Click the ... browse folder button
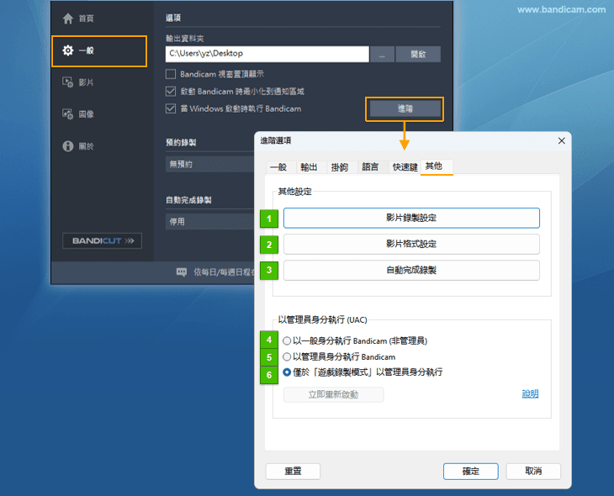The height and width of the screenshot is (496, 614). click(382, 54)
